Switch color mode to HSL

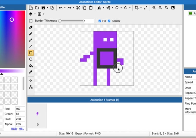pos(21,129)
